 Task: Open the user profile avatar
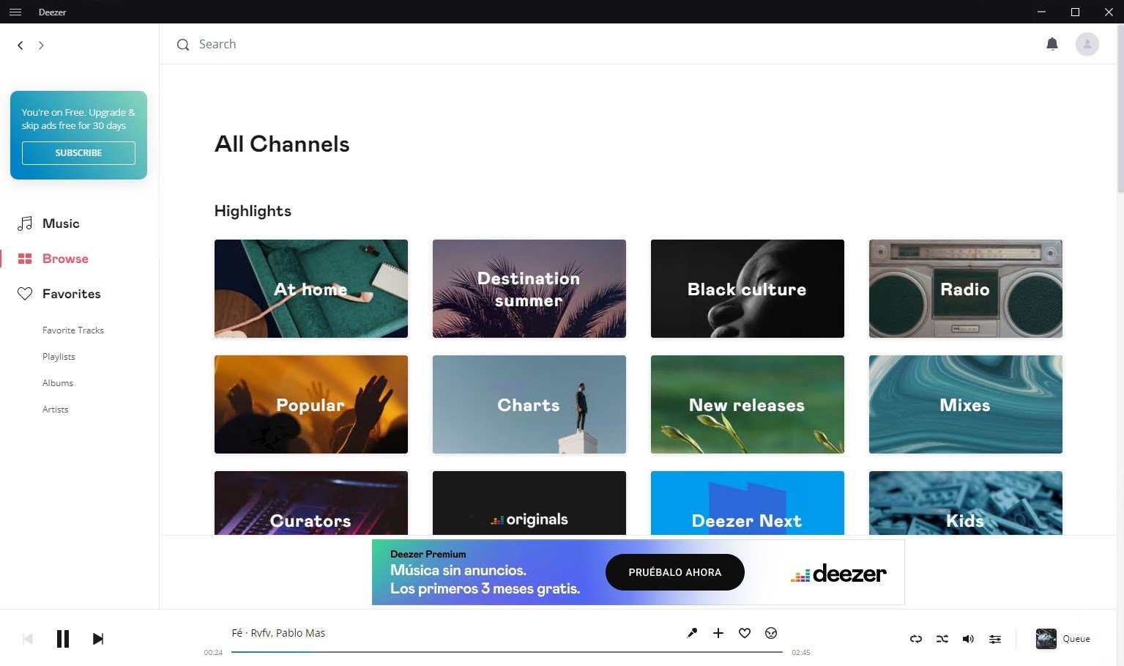tap(1087, 44)
